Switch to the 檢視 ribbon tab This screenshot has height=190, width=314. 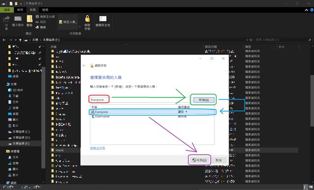(x=45, y=10)
